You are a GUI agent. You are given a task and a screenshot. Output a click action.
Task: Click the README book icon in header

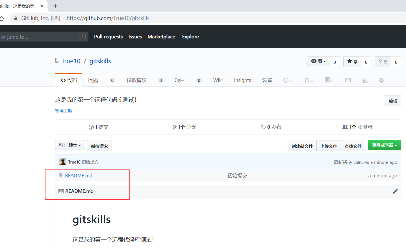[61, 191]
